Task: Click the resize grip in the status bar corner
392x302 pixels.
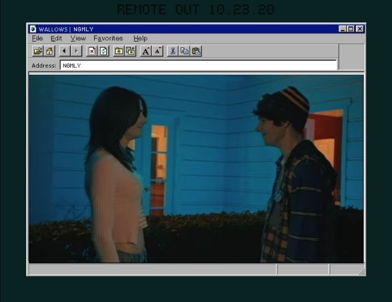Action: point(362,271)
